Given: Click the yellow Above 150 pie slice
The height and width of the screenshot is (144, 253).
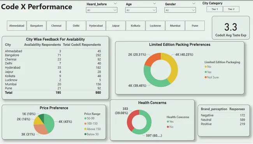Looking at the screenshot, I should pyautogui.click(x=38, y=121).
